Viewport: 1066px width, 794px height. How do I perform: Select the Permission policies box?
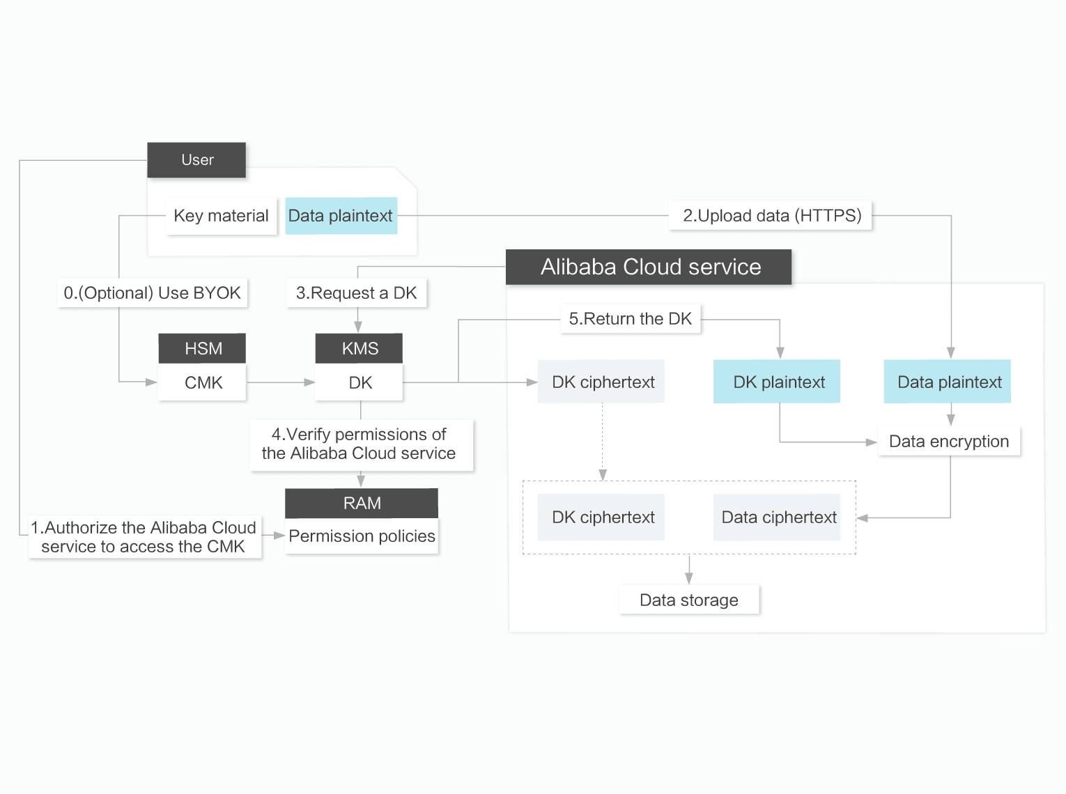tap(362, 536)
